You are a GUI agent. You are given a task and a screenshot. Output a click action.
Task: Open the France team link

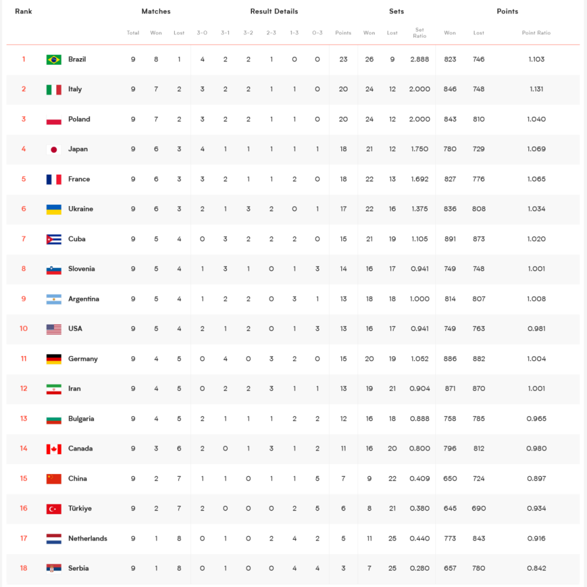click(x=79, y=179)
